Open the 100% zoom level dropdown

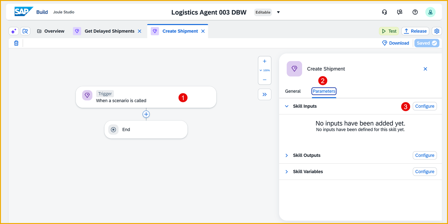pyautogui.click(x=265, y=70)
